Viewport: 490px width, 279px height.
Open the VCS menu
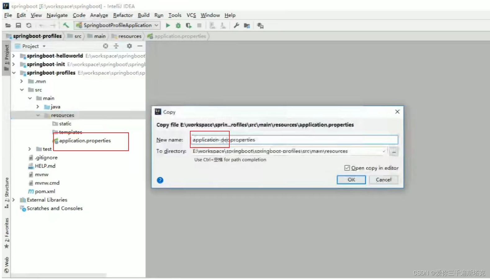pyautogui.click(x=191, y=15)
